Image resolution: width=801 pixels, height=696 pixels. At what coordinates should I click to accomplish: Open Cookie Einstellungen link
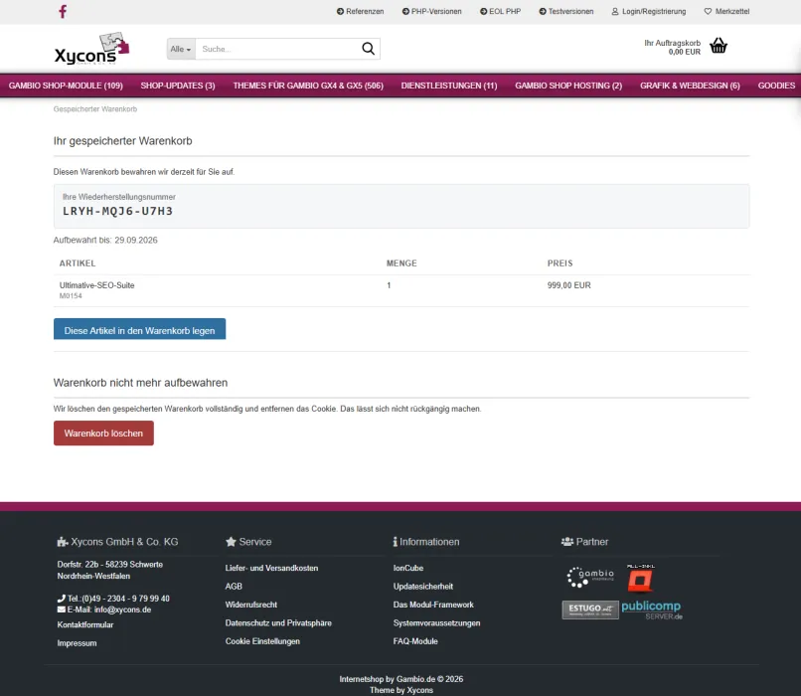(262, 641)
